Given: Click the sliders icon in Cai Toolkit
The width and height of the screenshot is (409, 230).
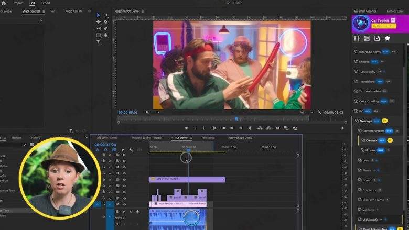Looking at the screenshot, I should point(357,38).
